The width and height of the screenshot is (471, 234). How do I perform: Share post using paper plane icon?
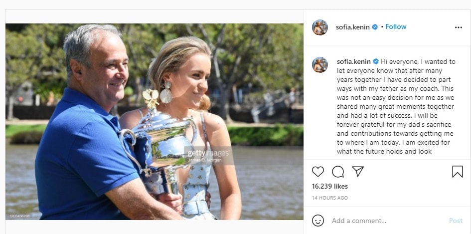[x=358, y=171]
